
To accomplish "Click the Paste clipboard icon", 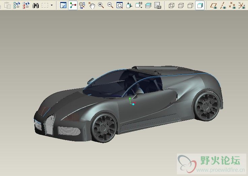I will [x=7, y=5].
